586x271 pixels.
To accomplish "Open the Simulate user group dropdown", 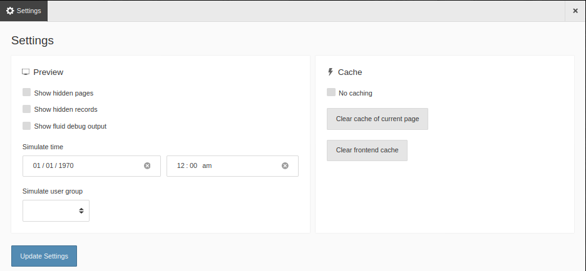I will click(56, 210).
